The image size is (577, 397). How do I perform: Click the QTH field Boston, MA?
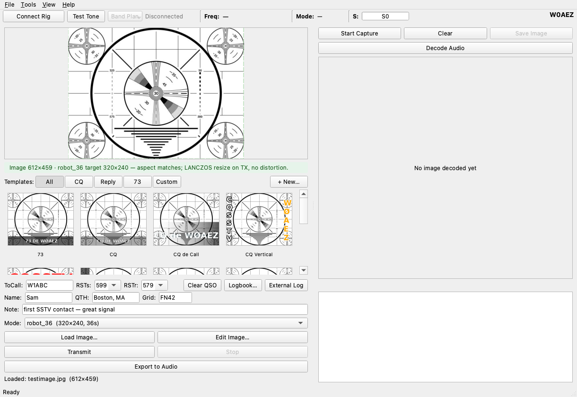116,298
